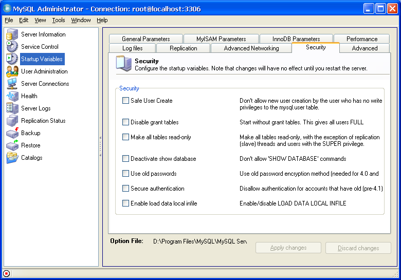Click Discard changes button
Image resolution: width=401 pixels, height=280 pixels.
[x=358, y=248]
